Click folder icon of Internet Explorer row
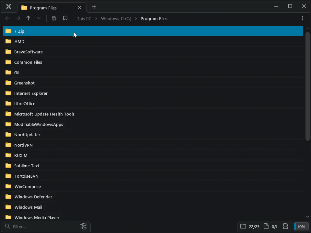This screenshot has width=311, height=233. coord(8,93)
